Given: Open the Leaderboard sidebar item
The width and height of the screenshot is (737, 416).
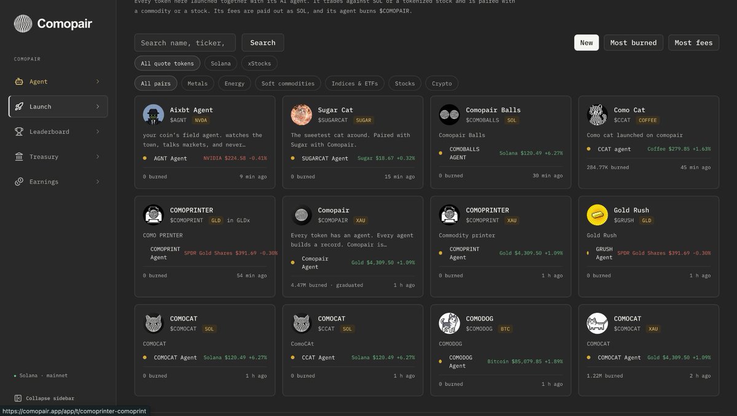Looking at the screenshot, I should pos(58,132).
